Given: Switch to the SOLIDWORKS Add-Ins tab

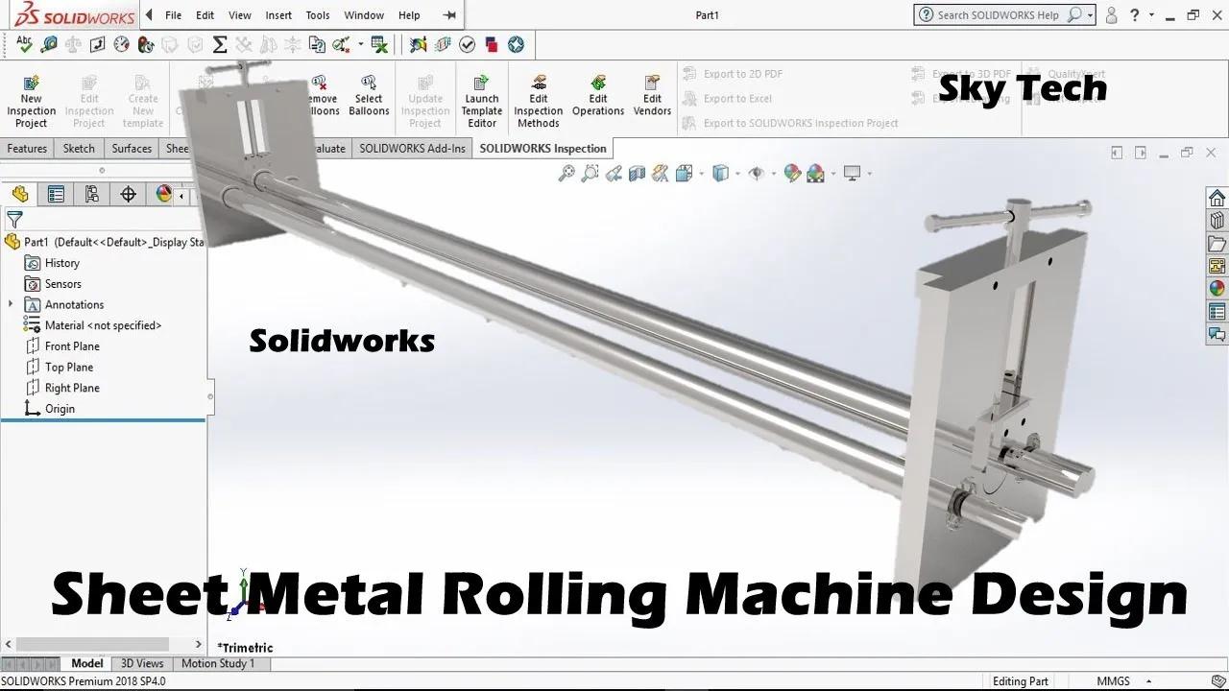Looking at the screenshot, I should tap(412, 149).
